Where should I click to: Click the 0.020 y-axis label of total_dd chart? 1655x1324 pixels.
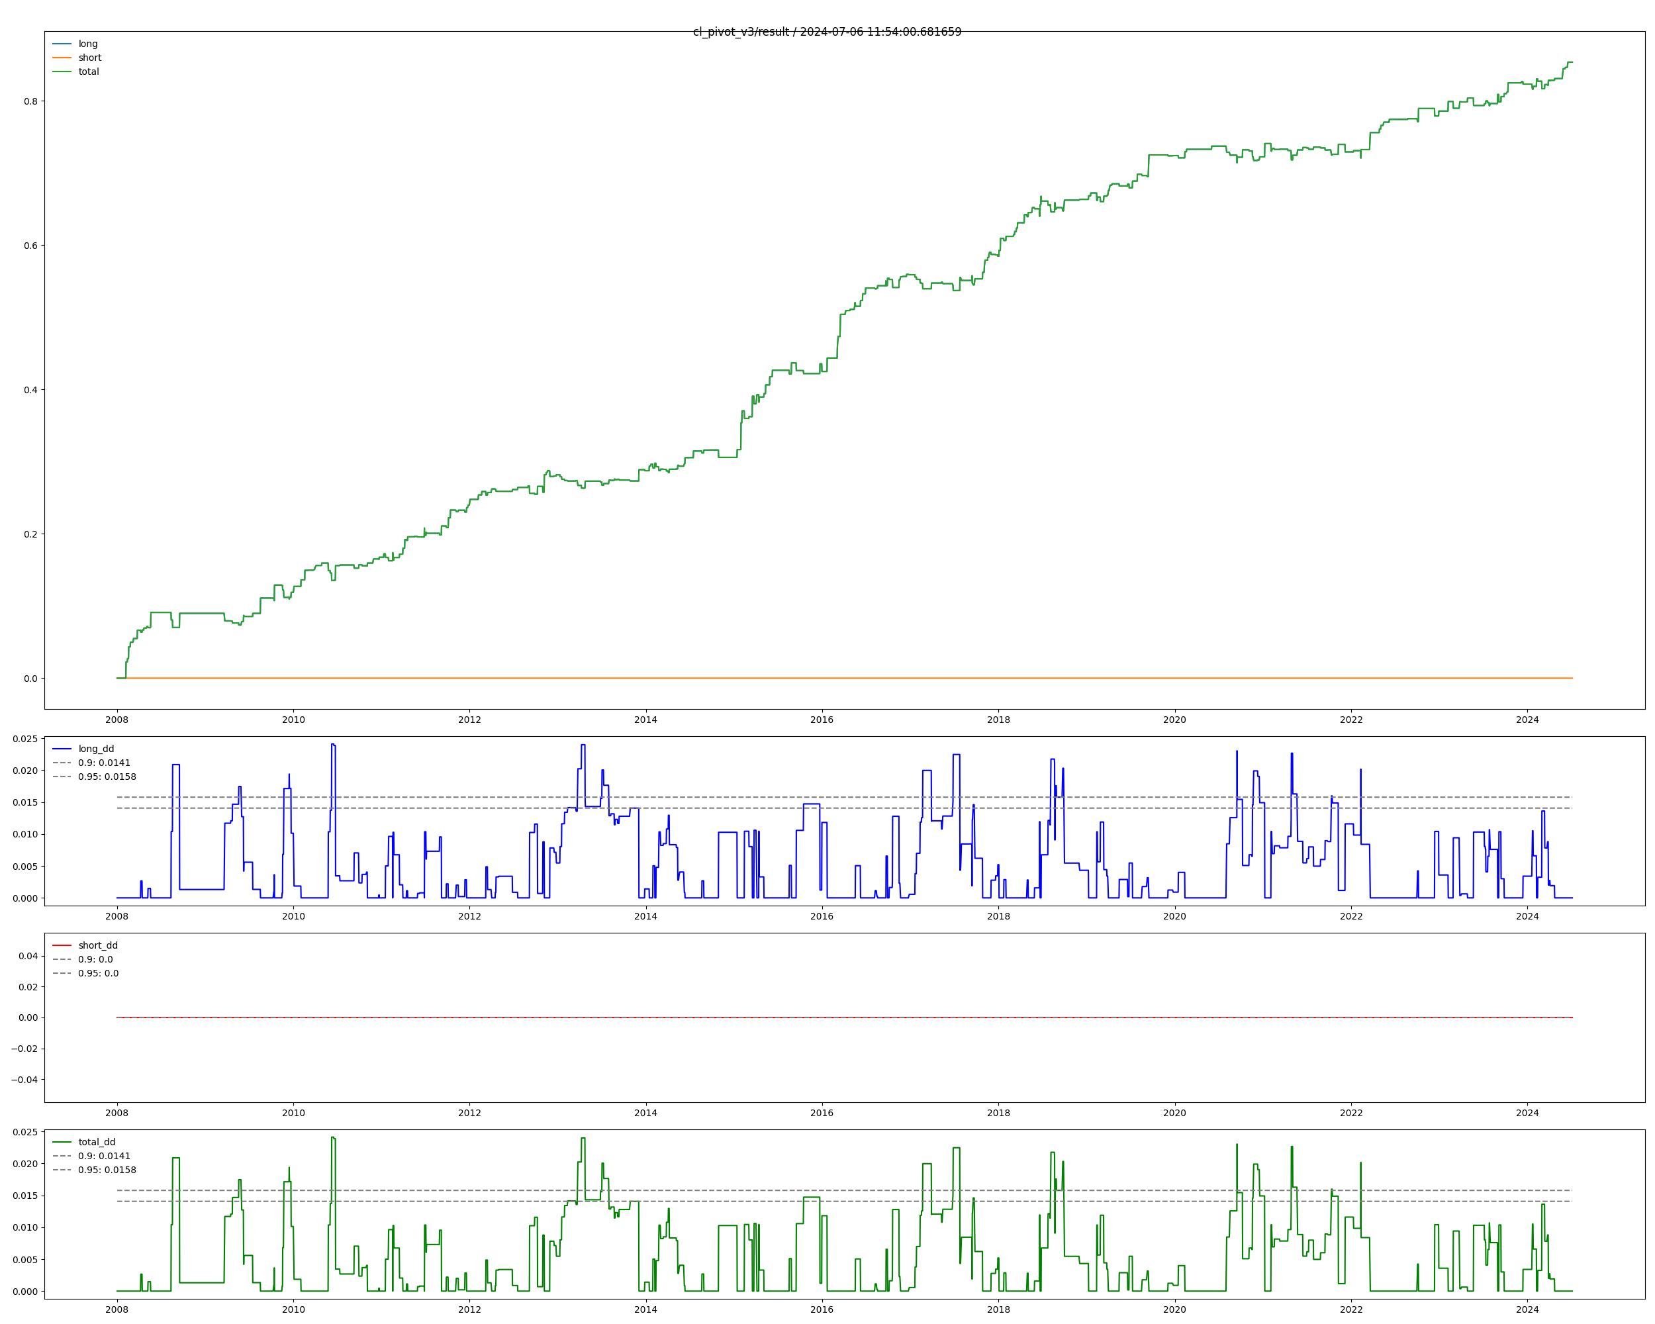(x=24, y=1164)
